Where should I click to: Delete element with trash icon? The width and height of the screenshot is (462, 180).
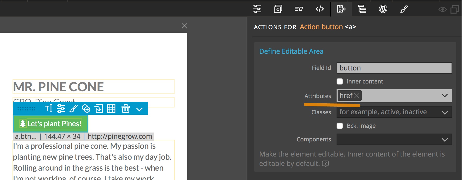pos(126,108)
